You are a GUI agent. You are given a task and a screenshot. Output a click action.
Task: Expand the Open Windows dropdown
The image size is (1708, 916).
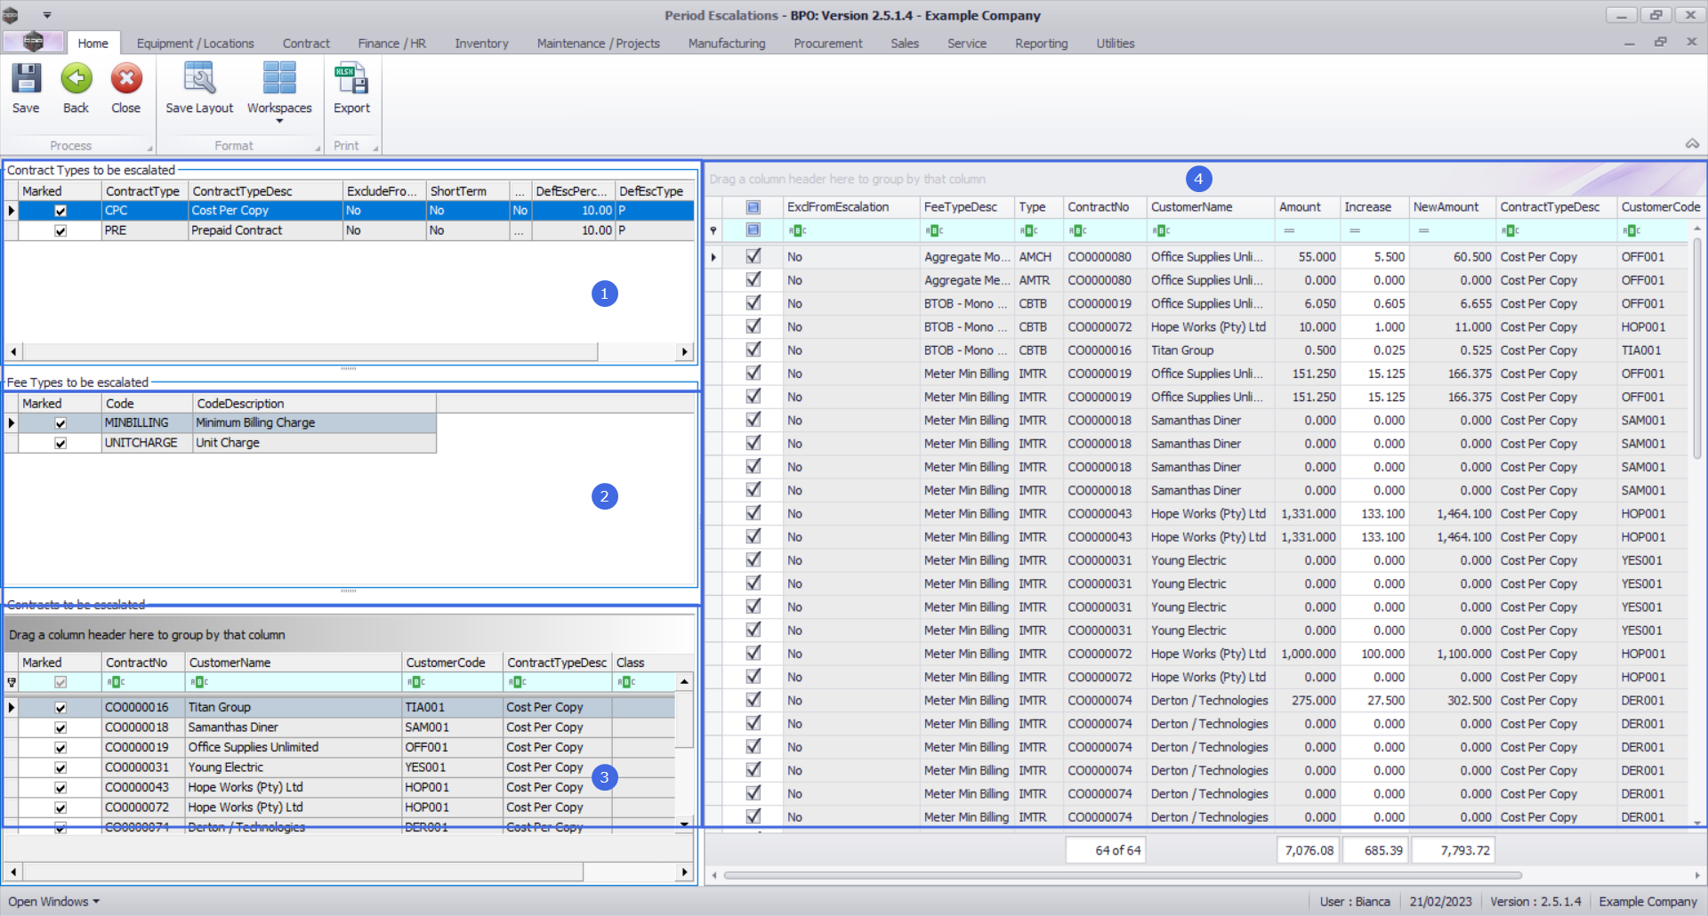tap(53, 901)
